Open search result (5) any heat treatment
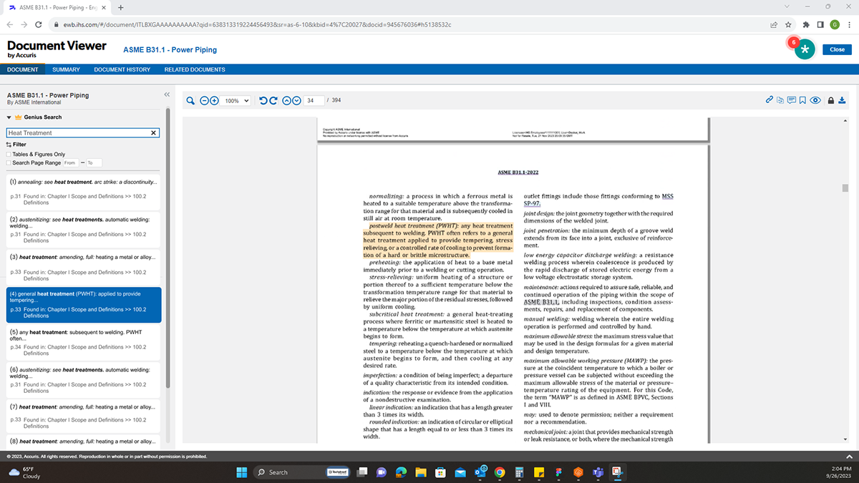The width and height of the screenshot is (859, 483). pyautogui.click(x=82, y=342)
